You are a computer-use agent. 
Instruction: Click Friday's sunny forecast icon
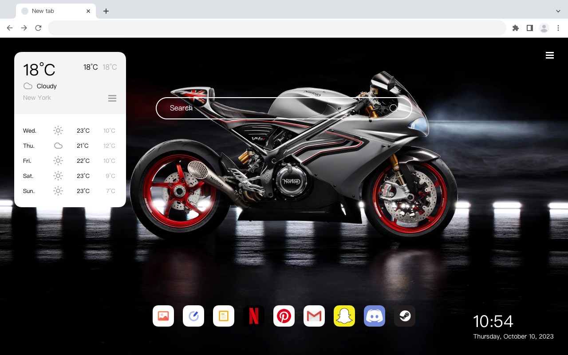pyautogui.click(x=58, y=161)
